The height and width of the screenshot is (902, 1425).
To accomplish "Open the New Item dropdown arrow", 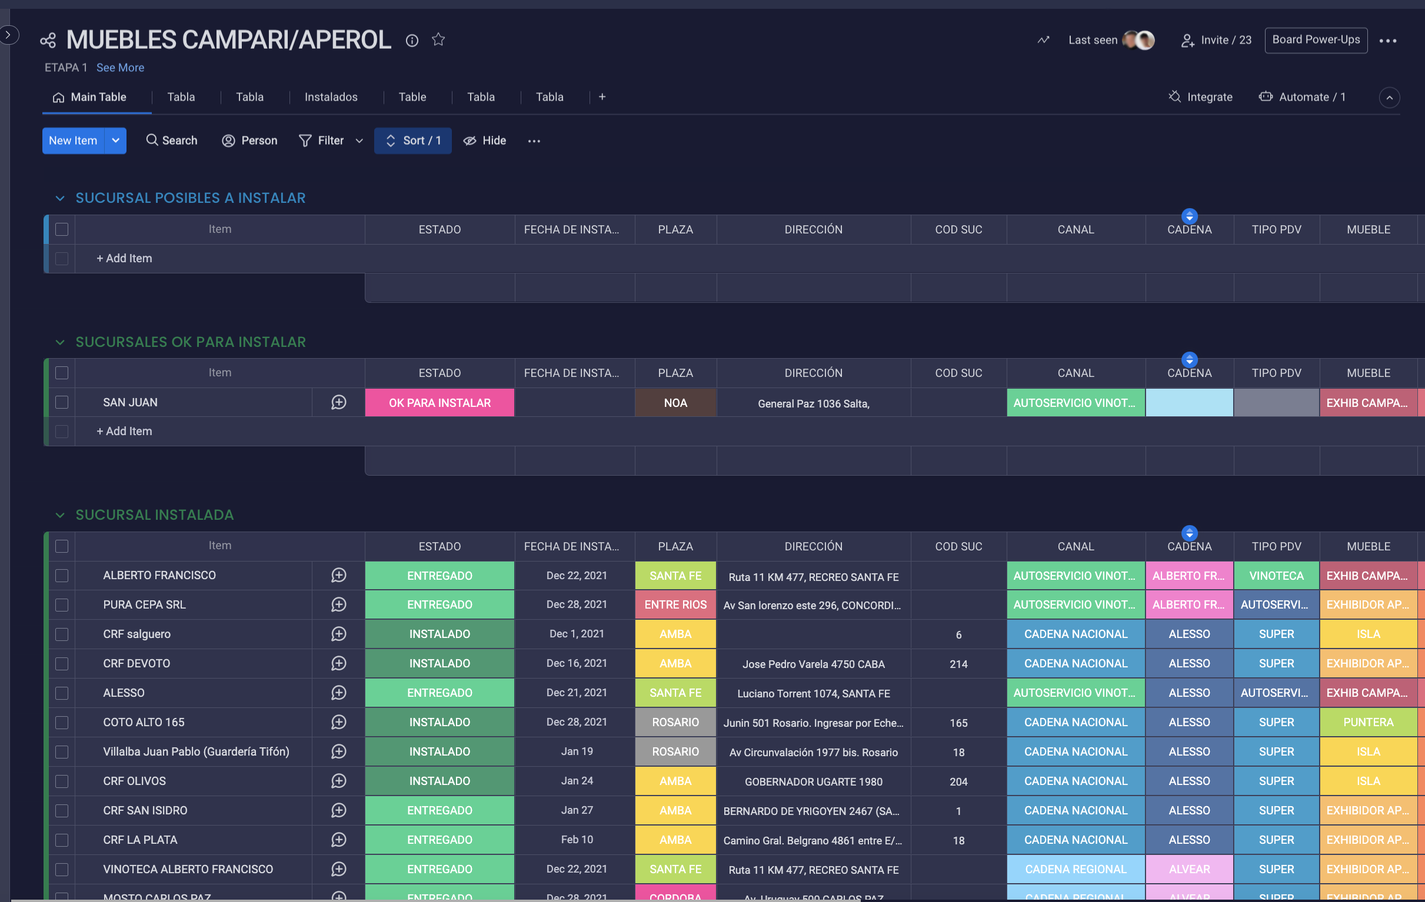I will 115,141.
